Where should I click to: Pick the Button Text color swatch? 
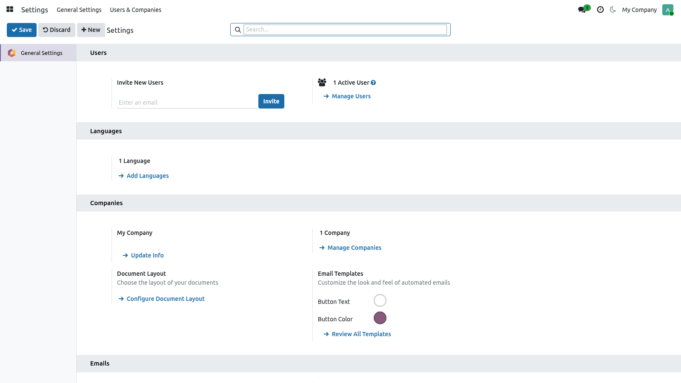380,300
